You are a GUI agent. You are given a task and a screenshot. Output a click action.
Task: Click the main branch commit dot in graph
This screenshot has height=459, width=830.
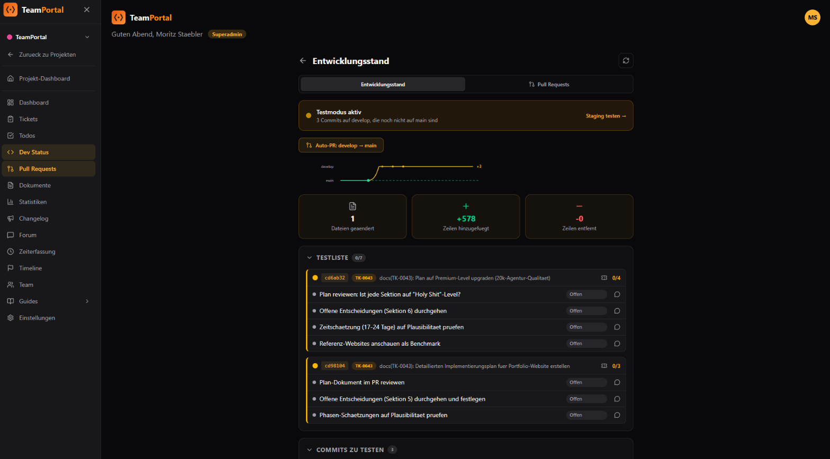coord(368,181)
